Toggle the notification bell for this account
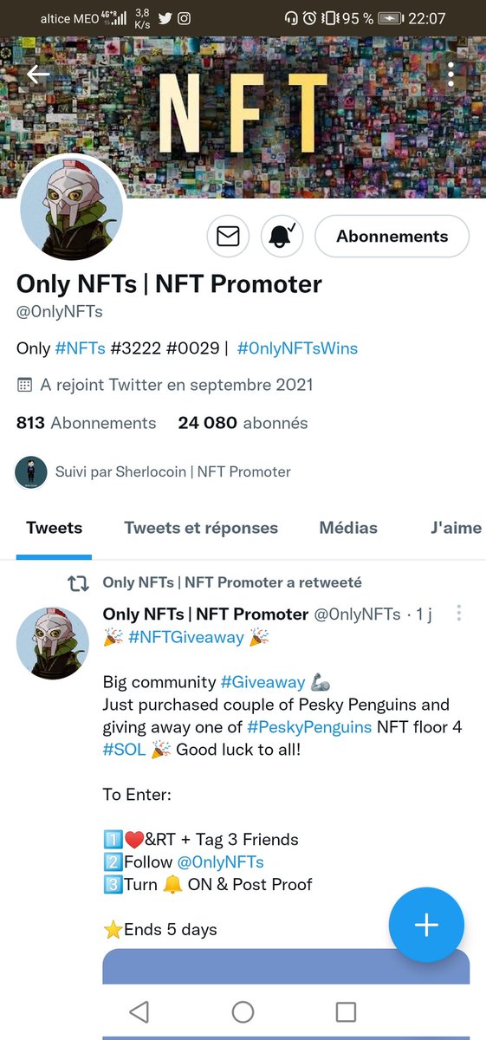 (x=282, y=237)
